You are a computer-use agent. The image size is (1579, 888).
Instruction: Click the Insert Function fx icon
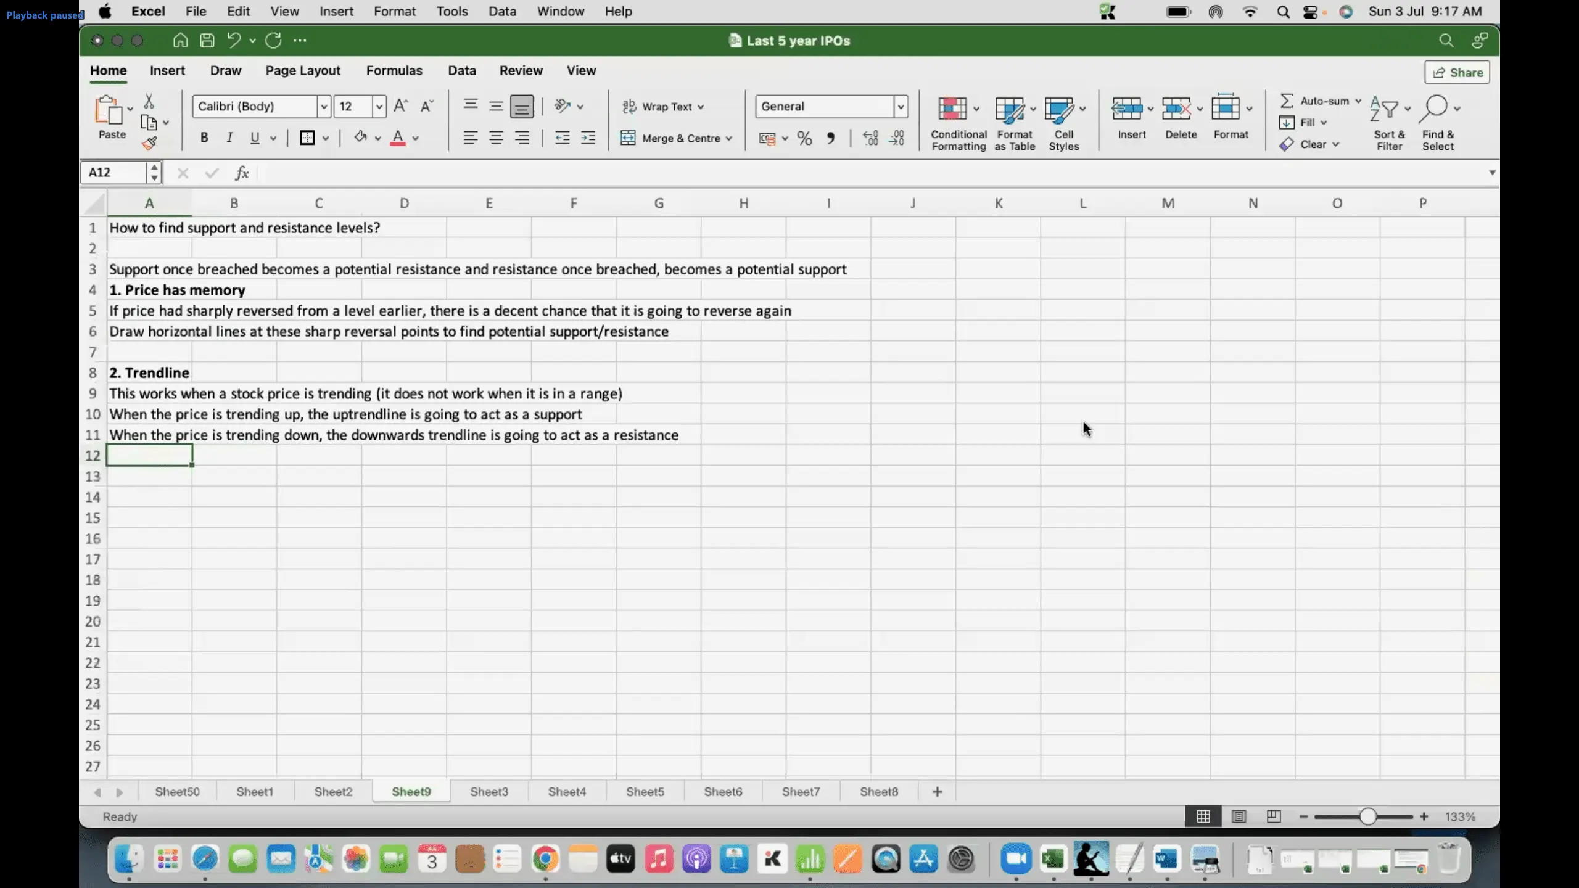tap(242, 173)
